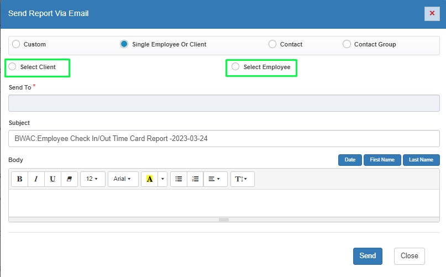Apply the yellow highlight color swatch
Image resolution: width=446 pixels, height=277 pixels.
click(150, 179)
